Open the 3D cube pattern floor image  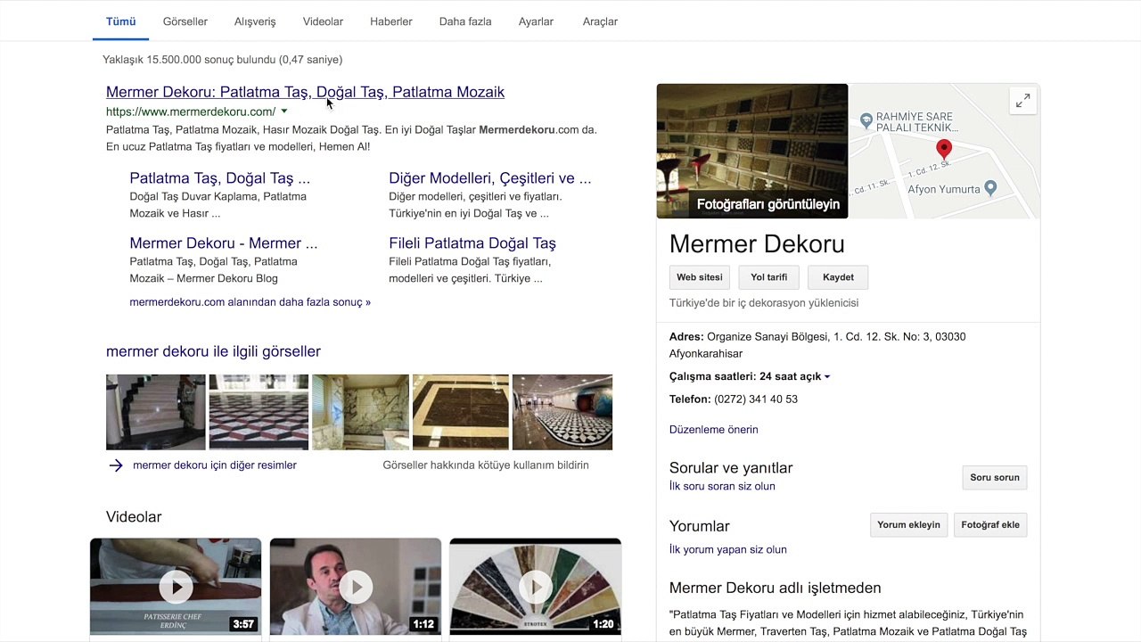pyautogui.click(x=259, y=412)
